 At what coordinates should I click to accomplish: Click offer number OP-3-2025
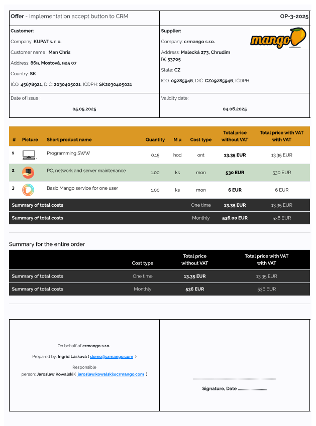[294, 16]
